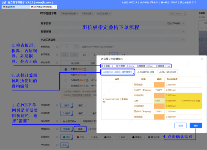Select 不需要 impedance option
207x150 pixels.
click(x=66, y=129)
